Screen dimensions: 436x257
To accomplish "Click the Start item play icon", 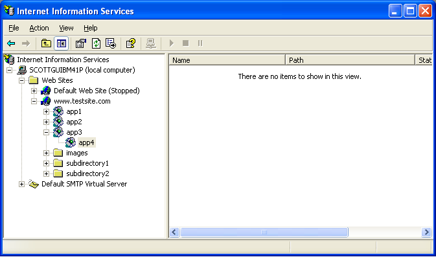I will (x=172, y=43).
